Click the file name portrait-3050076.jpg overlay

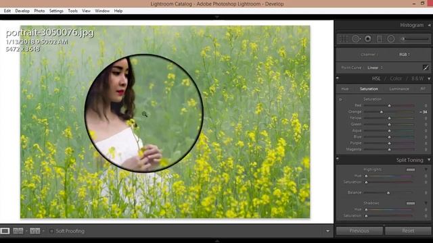49,32
